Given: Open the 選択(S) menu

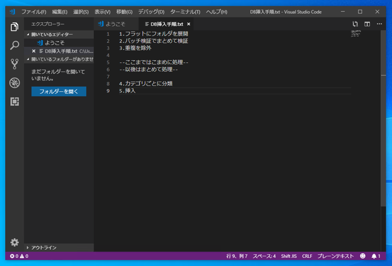Looking at the screenshot, I should 81,12.
